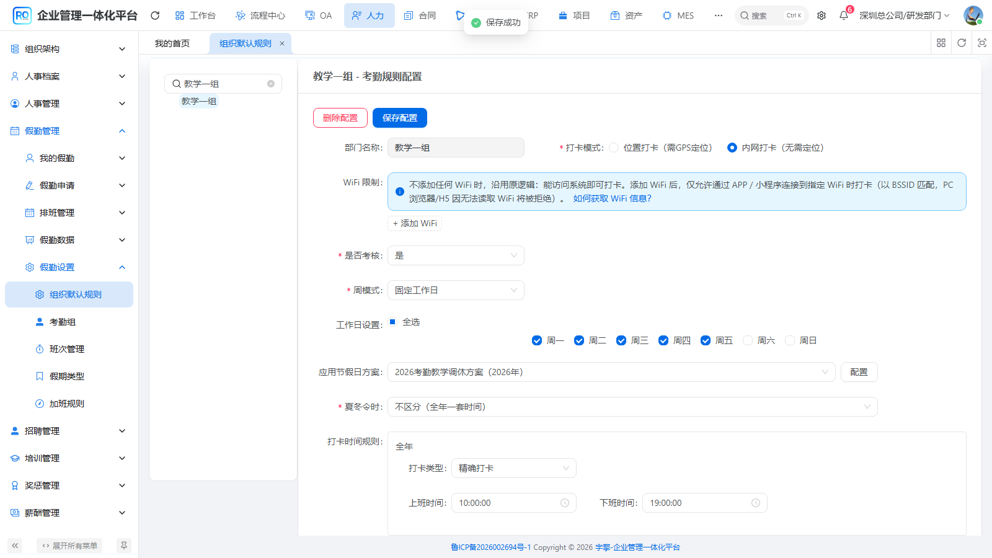Select 位置打卡 radio option
Image resolution: width=992 pixels, height=558 pixels.
[x=614, y=148]
